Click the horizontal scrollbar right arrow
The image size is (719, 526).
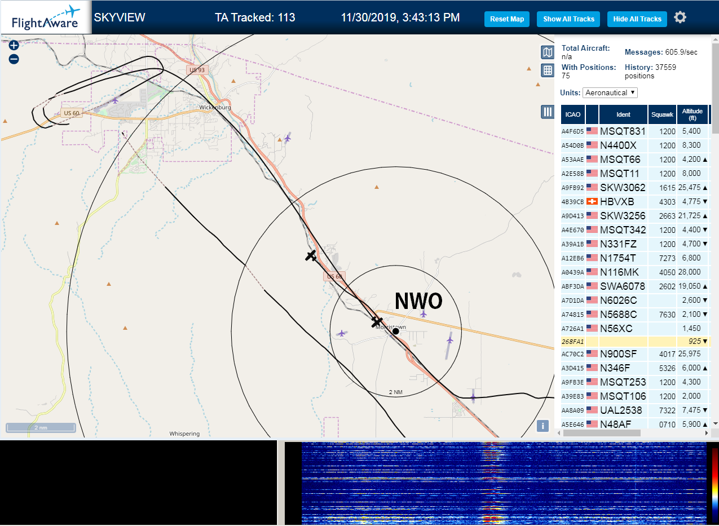click(707, 433)
